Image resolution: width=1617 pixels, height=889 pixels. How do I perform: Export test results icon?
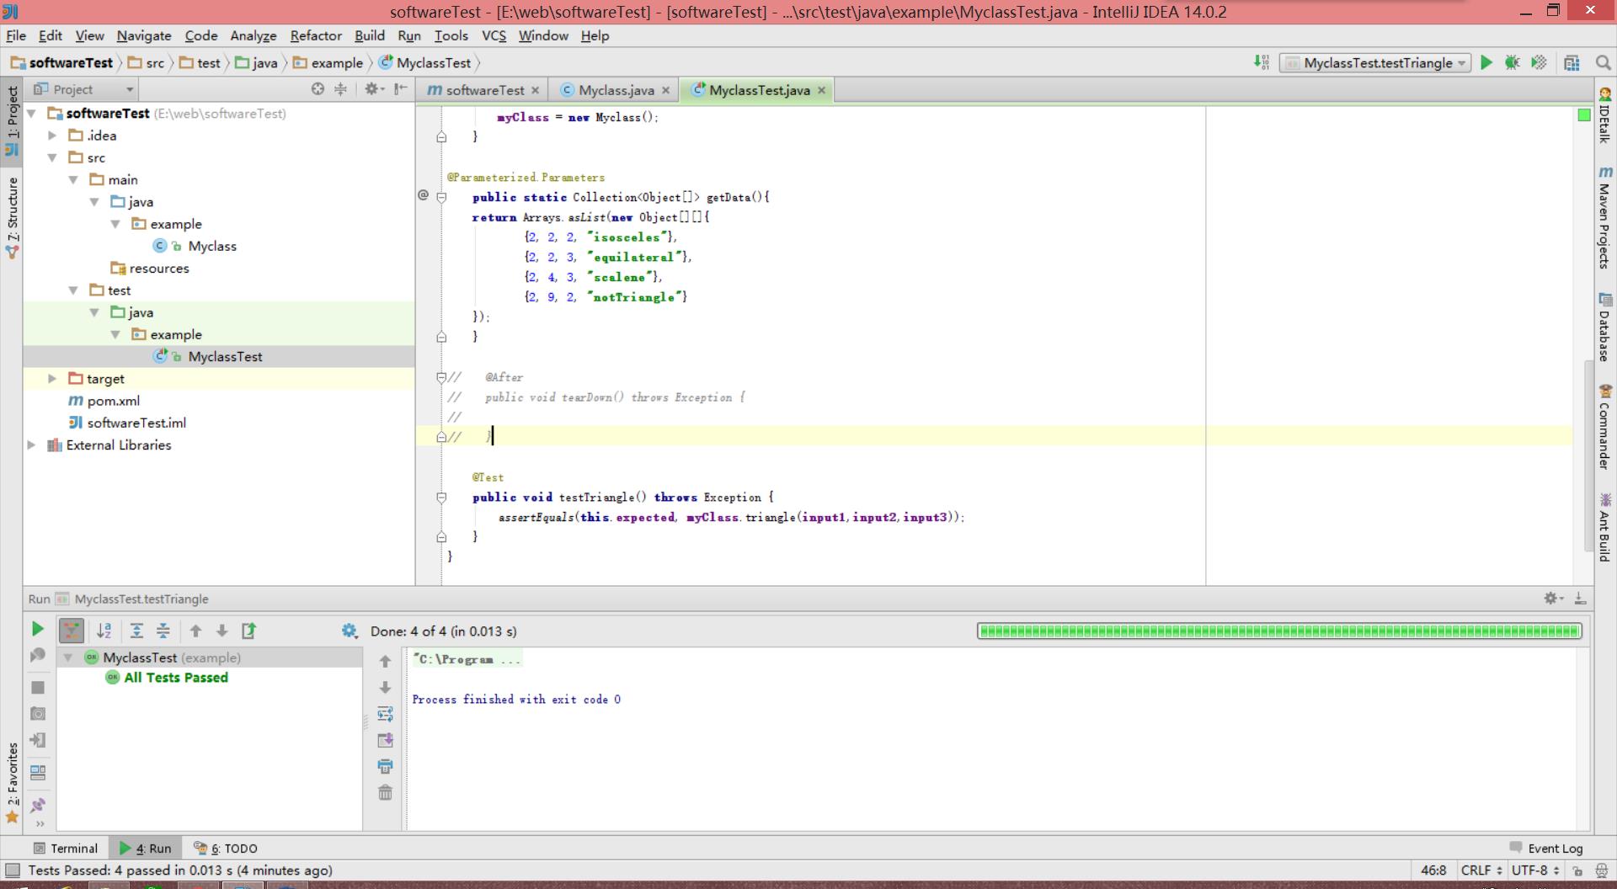coord(249,631)
